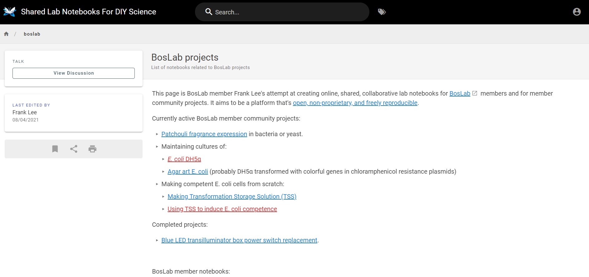The height and width of the screenshot is (277, 589).
Task: Open the Patchouli fragrance expression link
Action: [x=204, y=134]
